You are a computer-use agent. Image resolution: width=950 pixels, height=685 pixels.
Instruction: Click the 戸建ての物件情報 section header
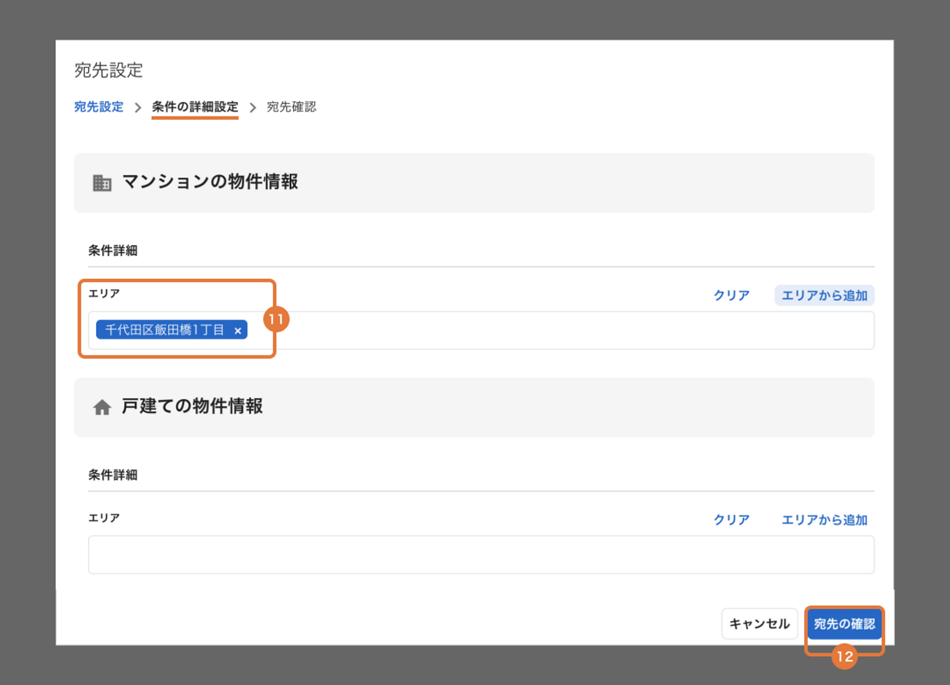coord(474,407)
